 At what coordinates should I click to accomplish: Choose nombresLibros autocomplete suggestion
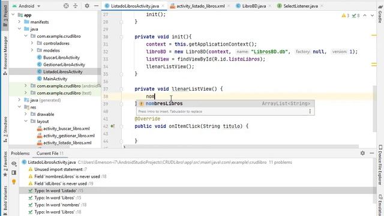click(x=225, y=104)
